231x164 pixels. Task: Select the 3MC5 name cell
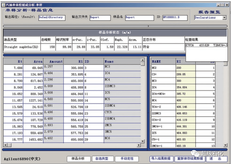(122, 133)
